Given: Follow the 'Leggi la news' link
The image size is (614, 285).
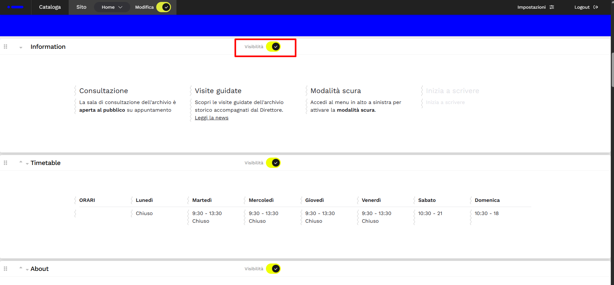Looking at the screenshot, I should 212,118.
